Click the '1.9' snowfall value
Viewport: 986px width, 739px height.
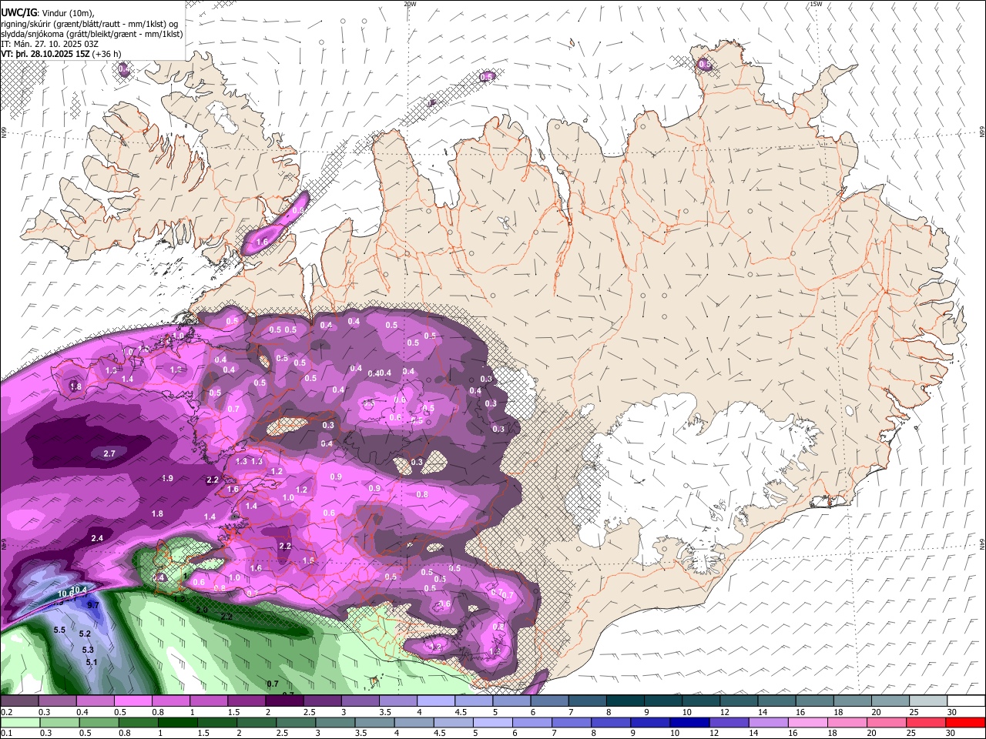tap(167, 478)
